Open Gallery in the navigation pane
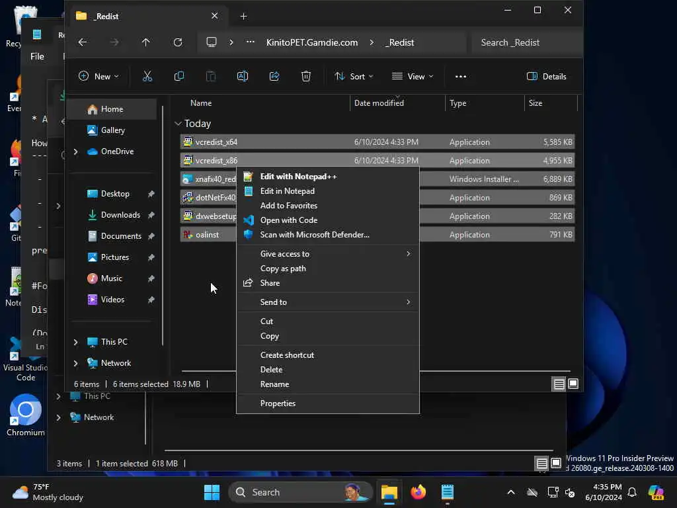This screenshot has height=508, width=677. [112, 130]
